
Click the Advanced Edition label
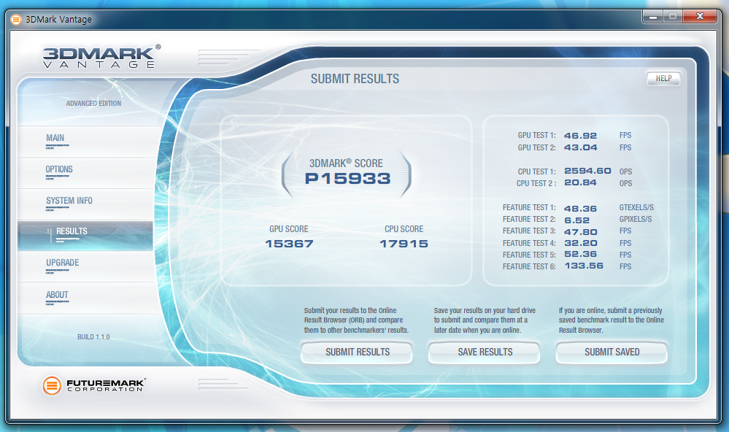(x=93, y=103)
